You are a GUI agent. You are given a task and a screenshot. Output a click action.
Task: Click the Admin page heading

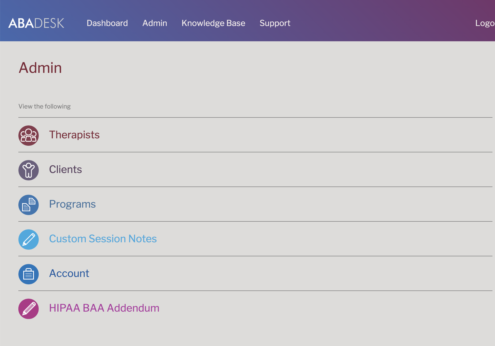40,68
